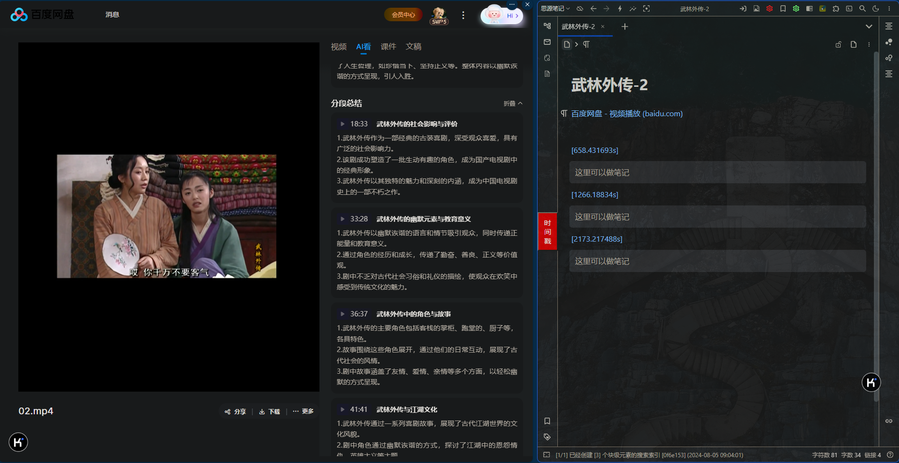
Task: Click the focus frame icon in SiYuan toolbar
Action: click(647, 9)
